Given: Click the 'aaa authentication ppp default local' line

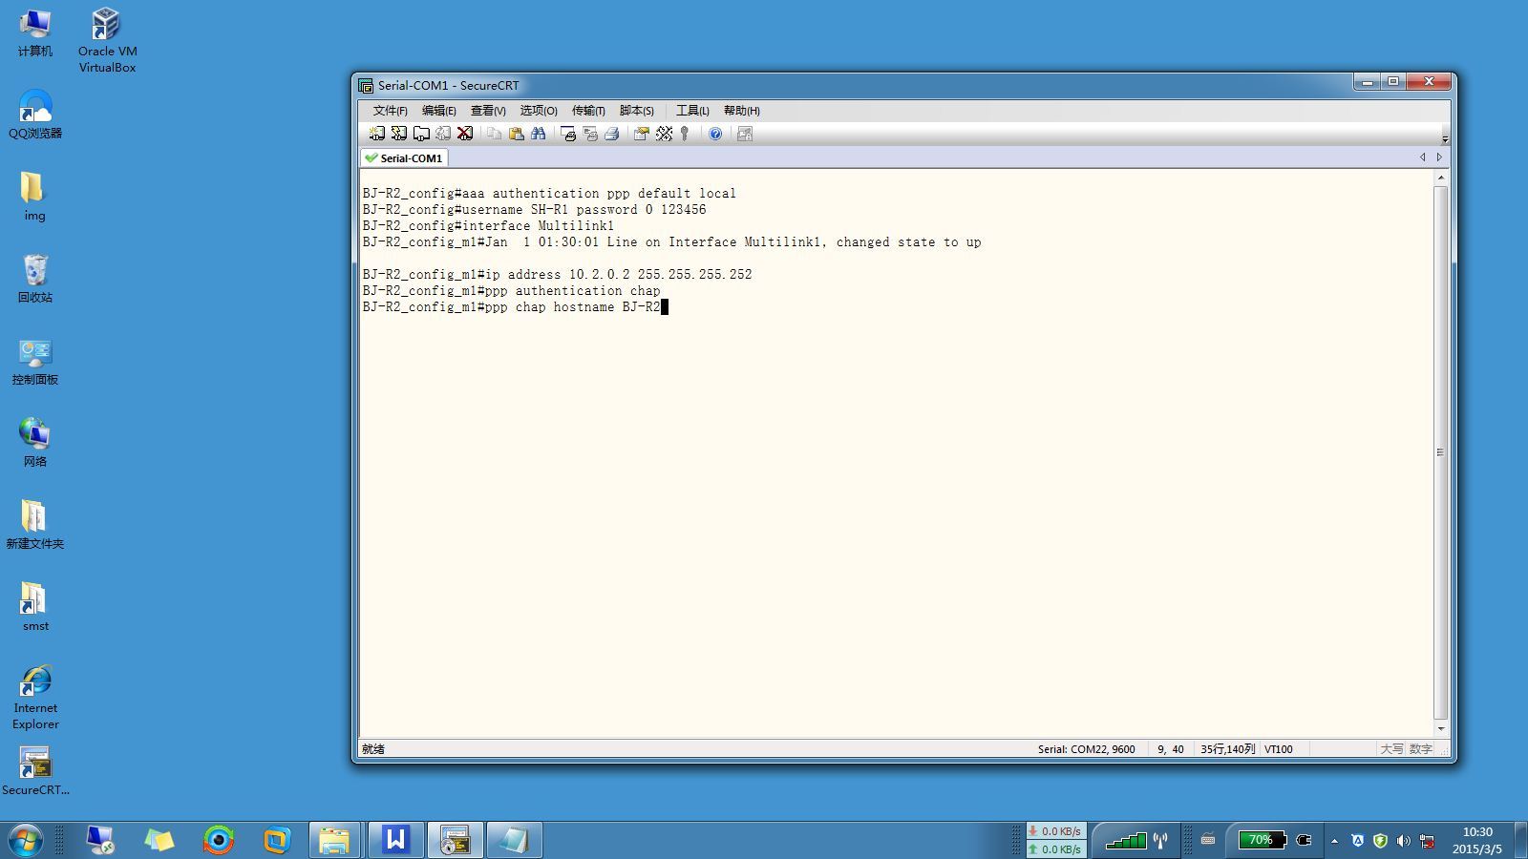Looking at the screenshot, I should click(549, 193).
